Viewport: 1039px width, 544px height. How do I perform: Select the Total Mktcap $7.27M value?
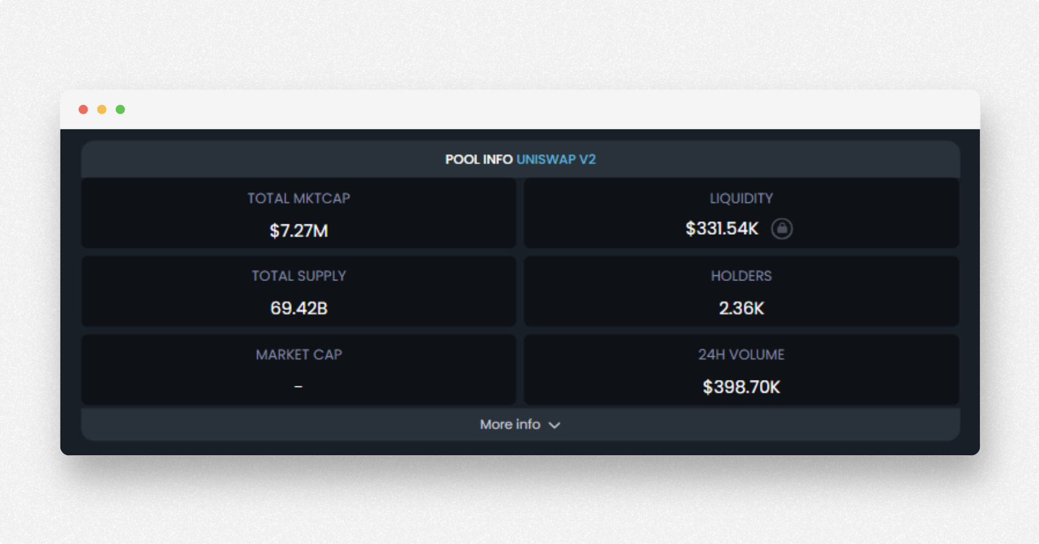pyautogui.click(x=299, y=231)
